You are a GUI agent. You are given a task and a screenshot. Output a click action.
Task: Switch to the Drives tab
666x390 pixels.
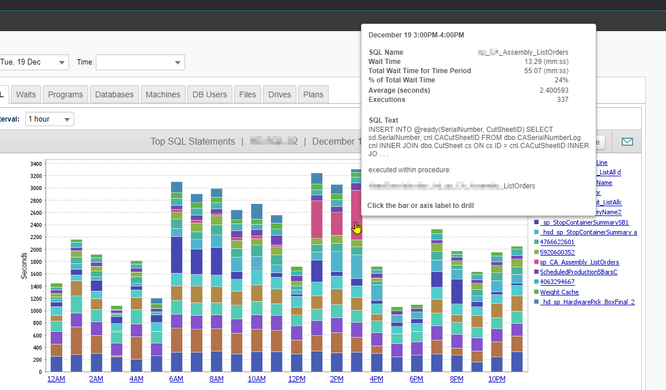[x=280, y=94]
